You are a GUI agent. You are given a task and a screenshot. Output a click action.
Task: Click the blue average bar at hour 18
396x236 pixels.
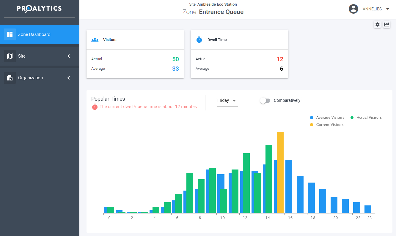pos(311,198)
